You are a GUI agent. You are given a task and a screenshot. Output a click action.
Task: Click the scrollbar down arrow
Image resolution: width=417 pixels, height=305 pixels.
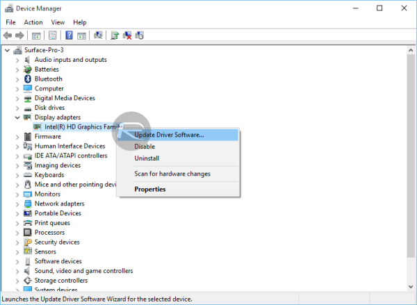[x=411, y=287]
